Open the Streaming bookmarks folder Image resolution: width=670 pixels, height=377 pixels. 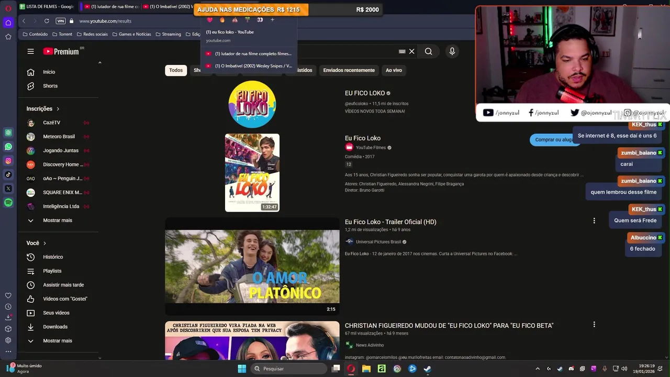[168, 34]
